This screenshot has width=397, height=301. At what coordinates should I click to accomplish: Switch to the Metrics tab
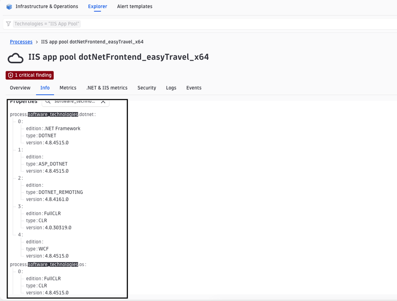(68, 88)
